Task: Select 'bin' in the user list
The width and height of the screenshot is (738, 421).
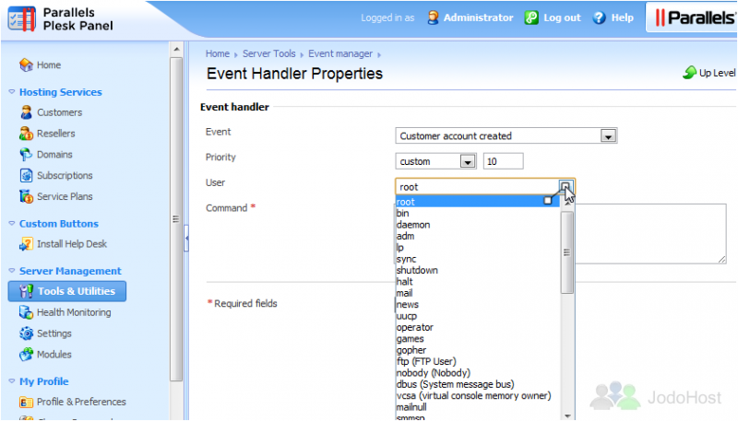Action: 478,214
